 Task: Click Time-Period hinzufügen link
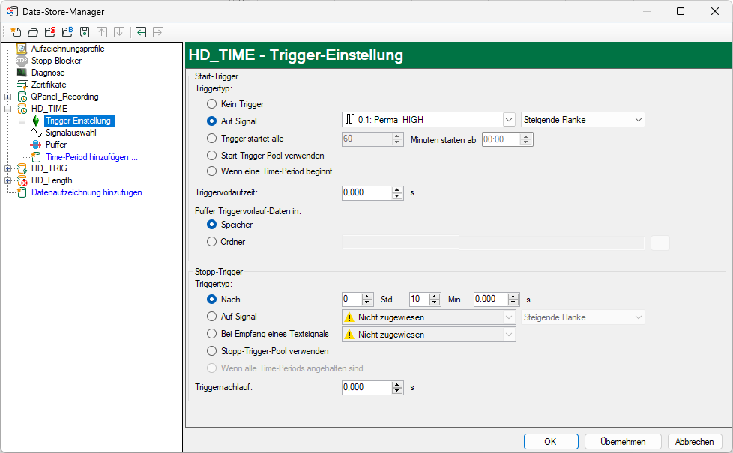(x=91, y=157)
